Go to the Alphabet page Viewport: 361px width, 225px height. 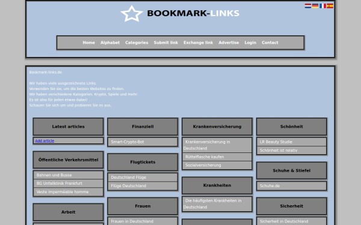pos(110,43)
